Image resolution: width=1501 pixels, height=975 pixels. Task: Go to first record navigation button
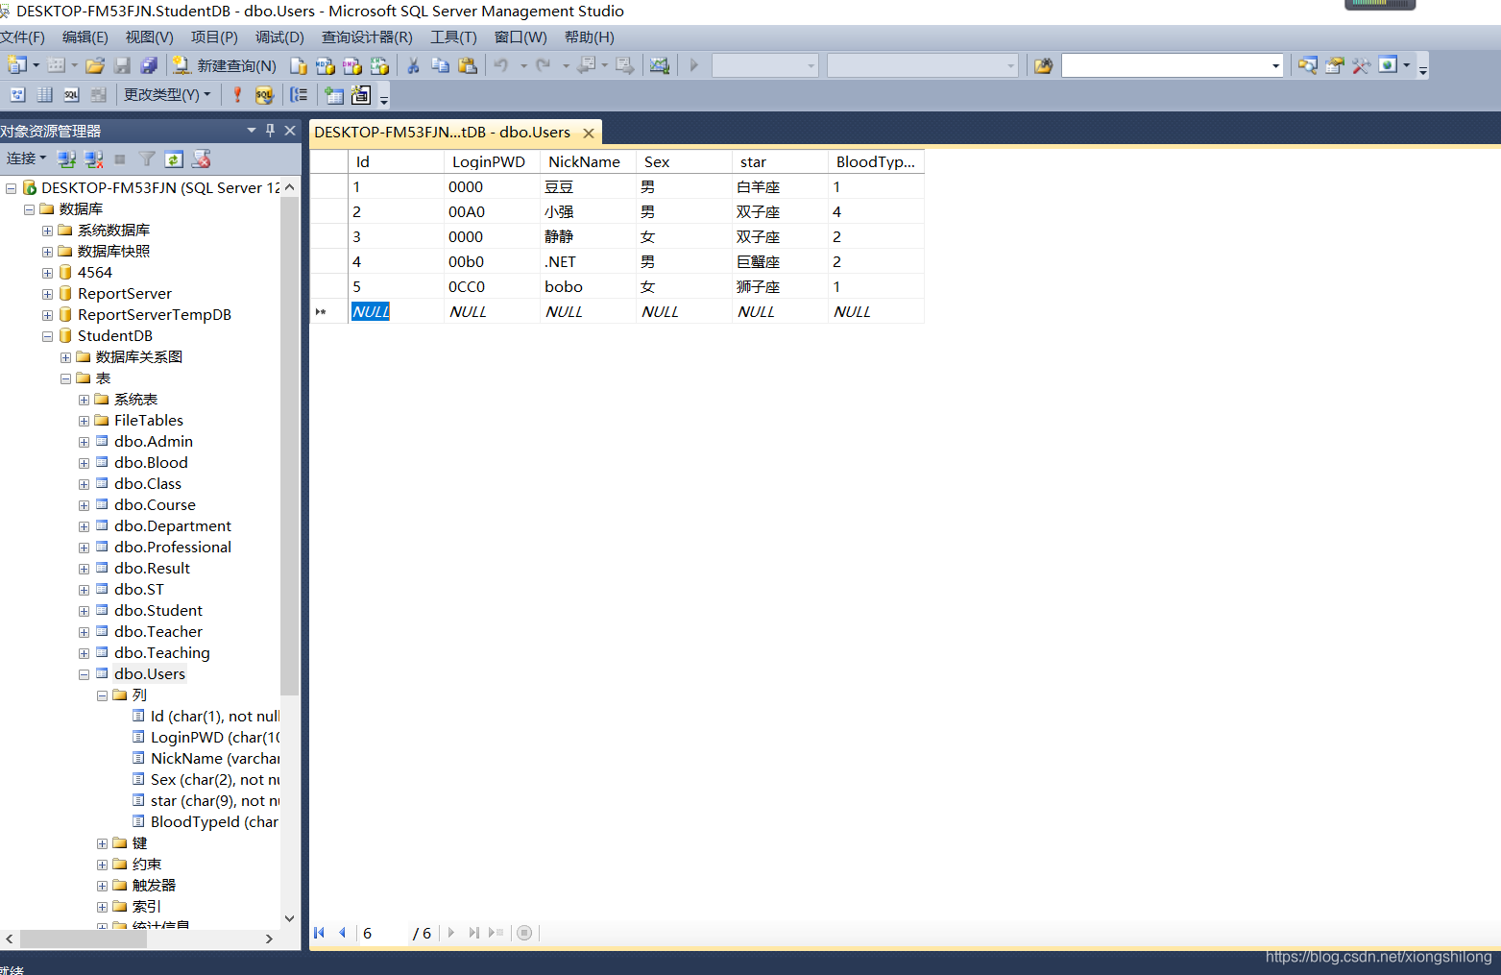[319, 933]
